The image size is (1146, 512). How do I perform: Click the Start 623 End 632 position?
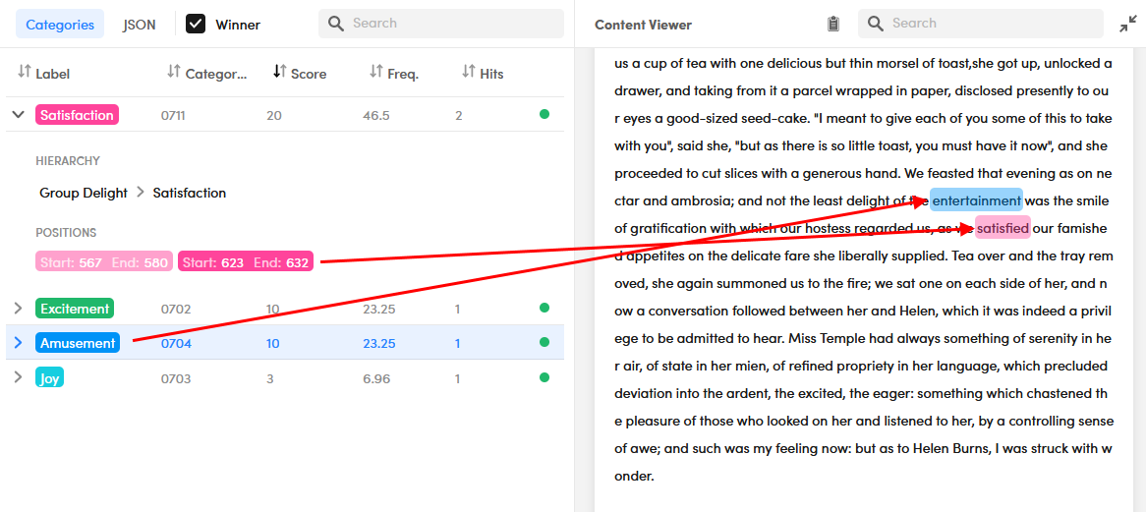246,262
